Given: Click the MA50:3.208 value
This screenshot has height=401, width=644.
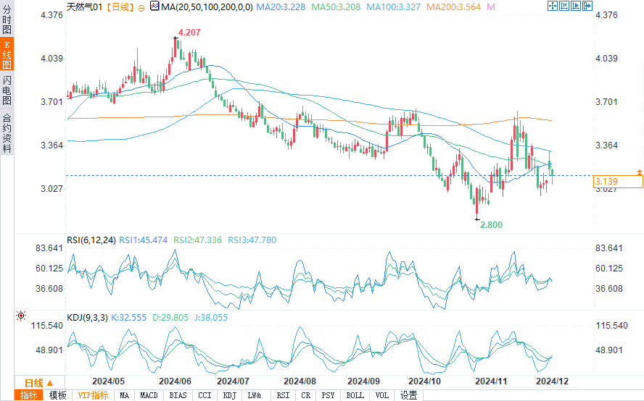Looking at the screenshot, I should [336, 7].
